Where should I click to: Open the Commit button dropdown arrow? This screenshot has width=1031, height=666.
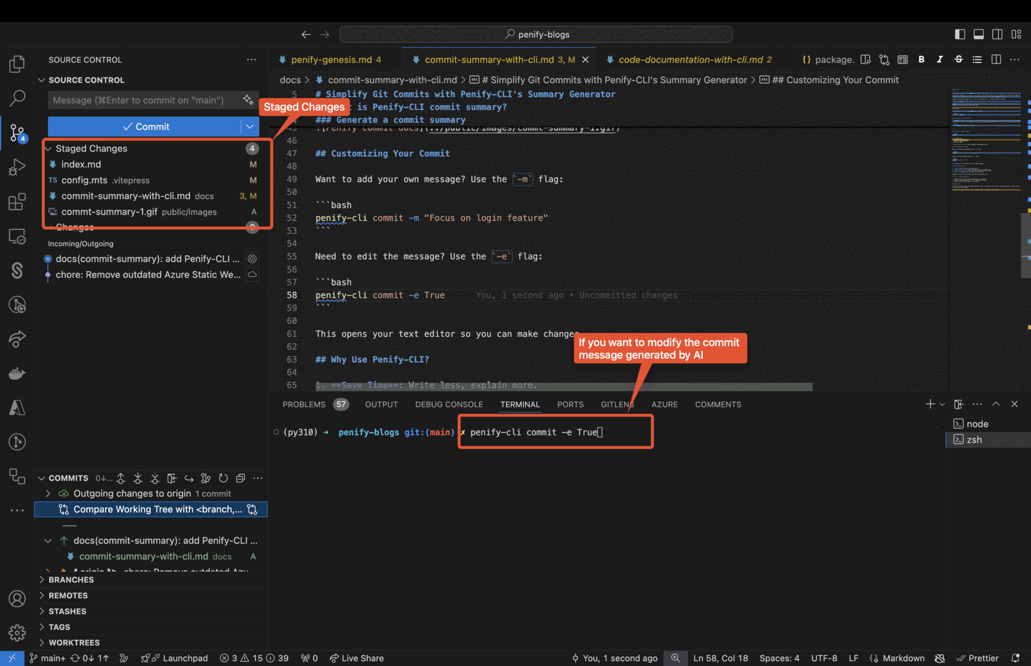249,127
